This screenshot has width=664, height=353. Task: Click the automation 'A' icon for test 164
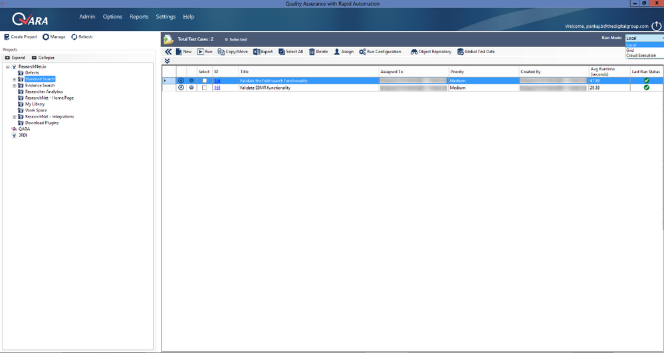click(x=181, y=80)
